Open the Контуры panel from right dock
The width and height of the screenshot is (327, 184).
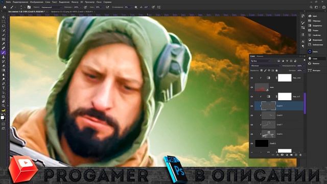314,71
